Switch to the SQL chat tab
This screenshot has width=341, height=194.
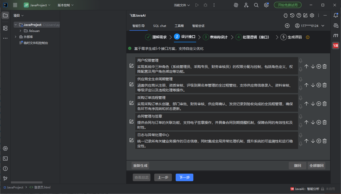[160, 26]
